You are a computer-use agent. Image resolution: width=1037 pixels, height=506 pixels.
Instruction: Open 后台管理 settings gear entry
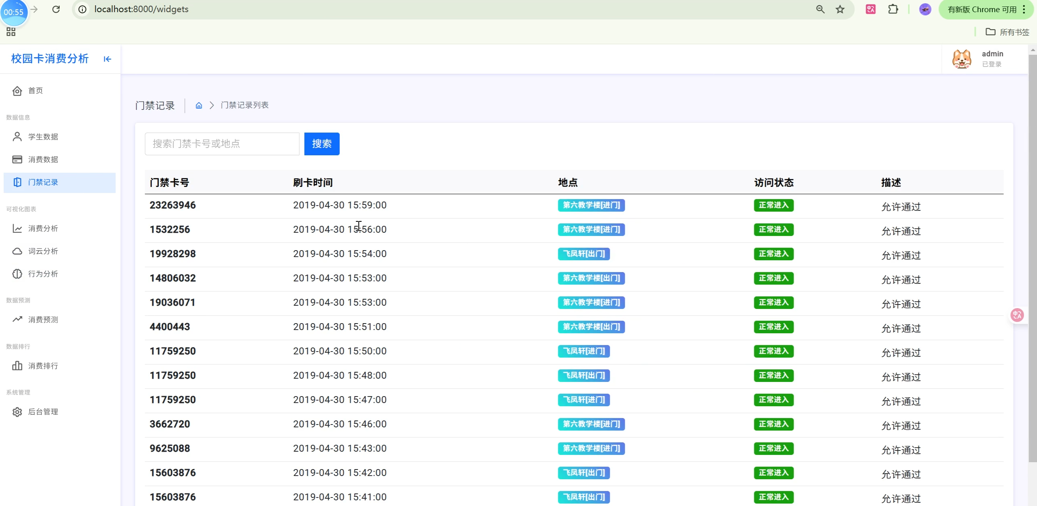(x=43, y=412)
